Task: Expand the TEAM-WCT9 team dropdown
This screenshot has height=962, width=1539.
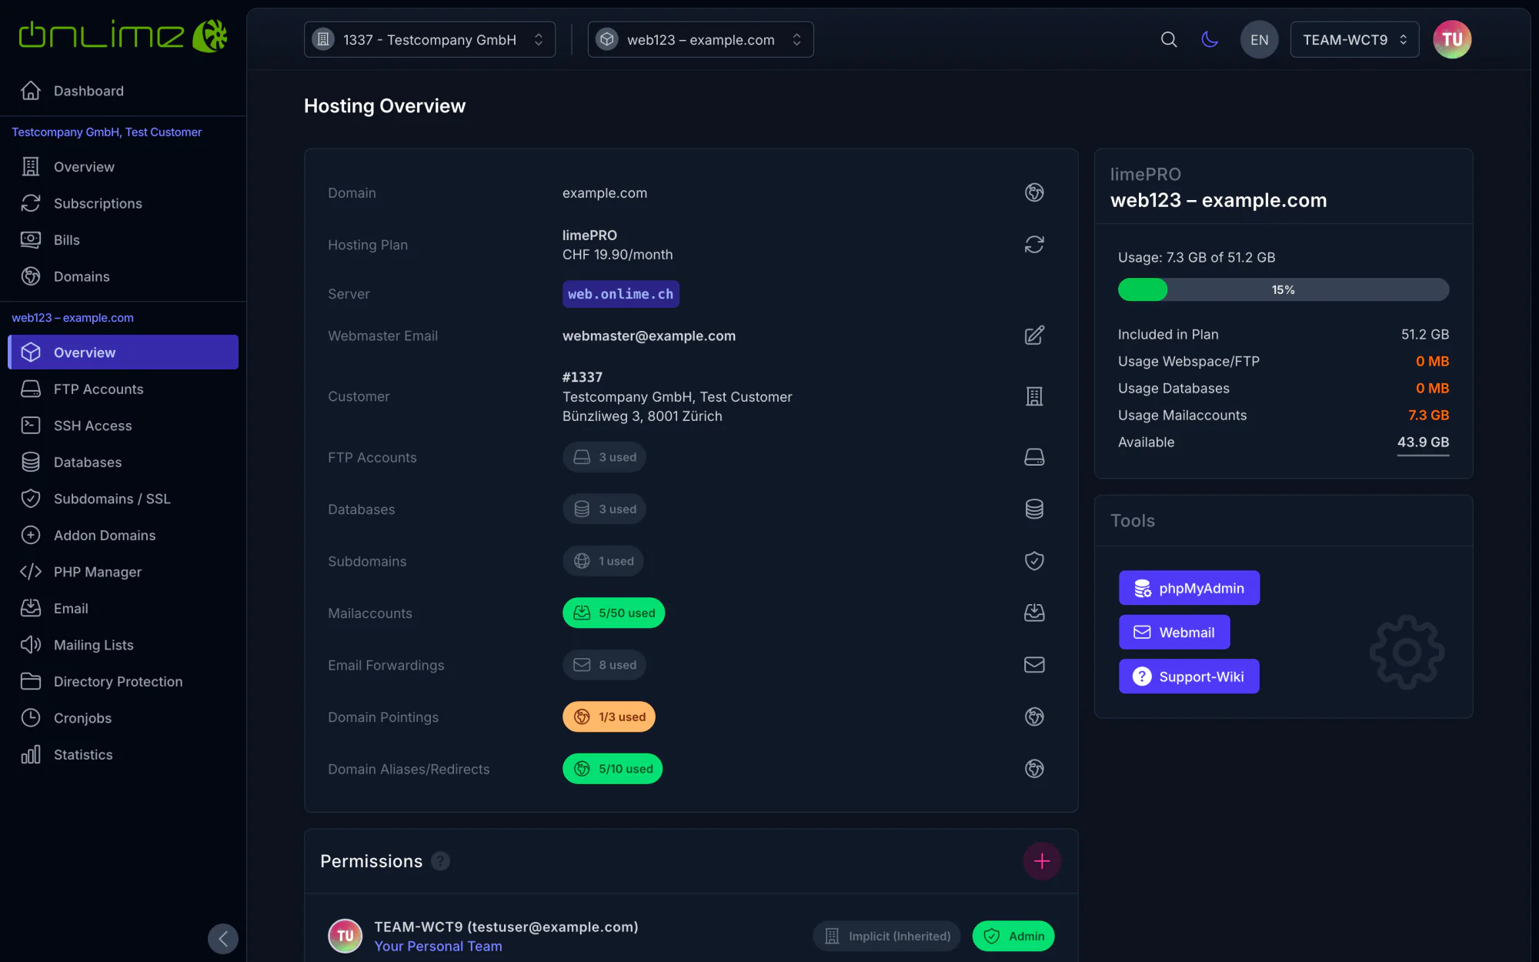Action: [x=1354, y=39]
